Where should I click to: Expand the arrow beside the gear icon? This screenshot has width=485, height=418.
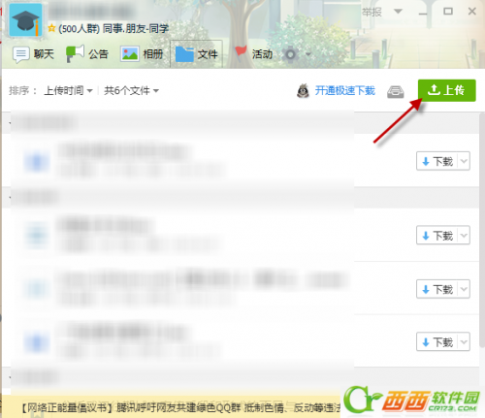(x=308, y=54)
